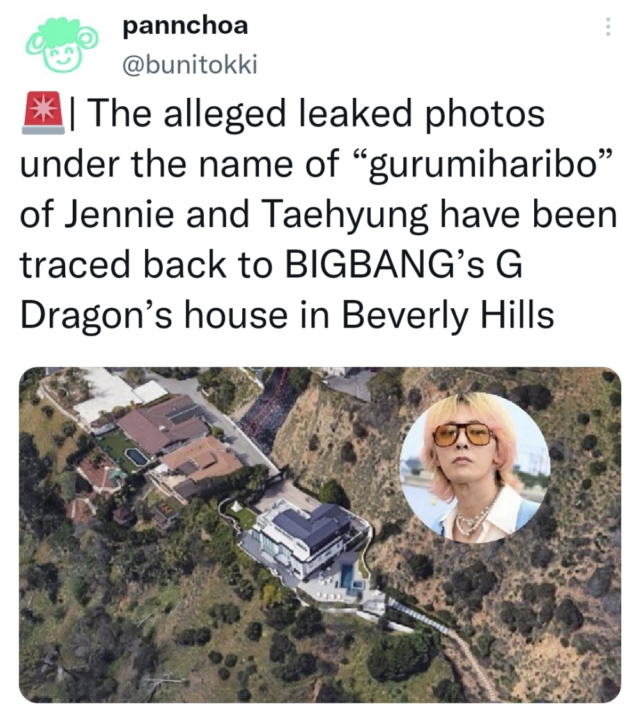Click the pannchoa display name
The width and height of the screenshot is (639, 715).
pos(185,26)
